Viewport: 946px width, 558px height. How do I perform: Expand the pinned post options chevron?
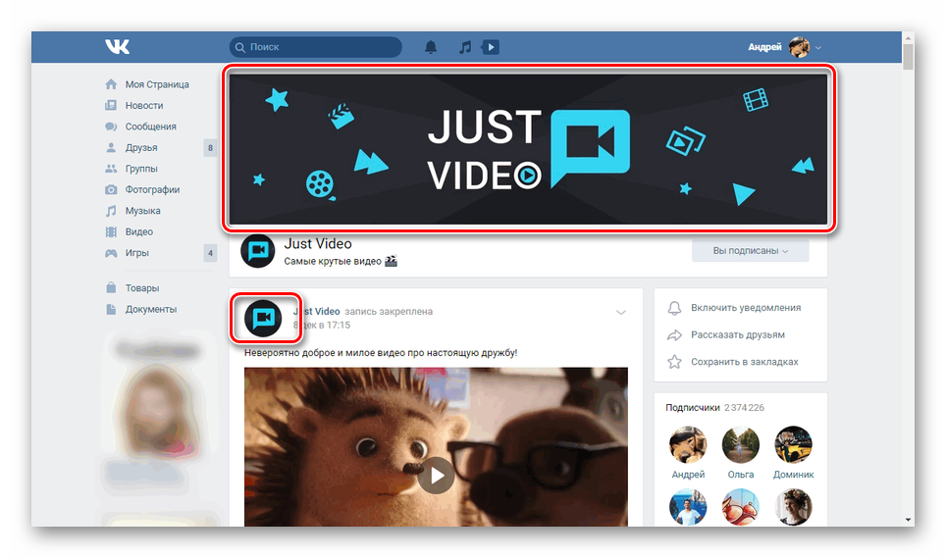[x=621, y=312]
